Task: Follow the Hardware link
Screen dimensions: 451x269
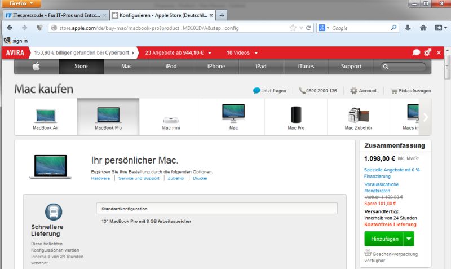Action: 100,178
